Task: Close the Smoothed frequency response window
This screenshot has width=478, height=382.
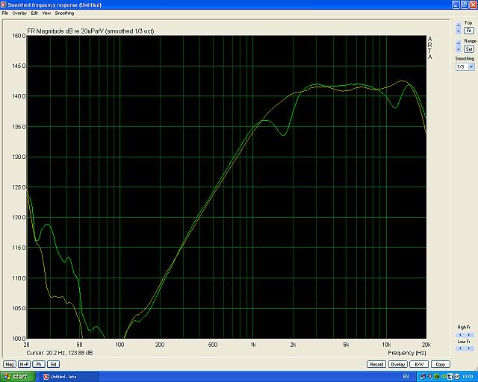Action: point(473,4)
